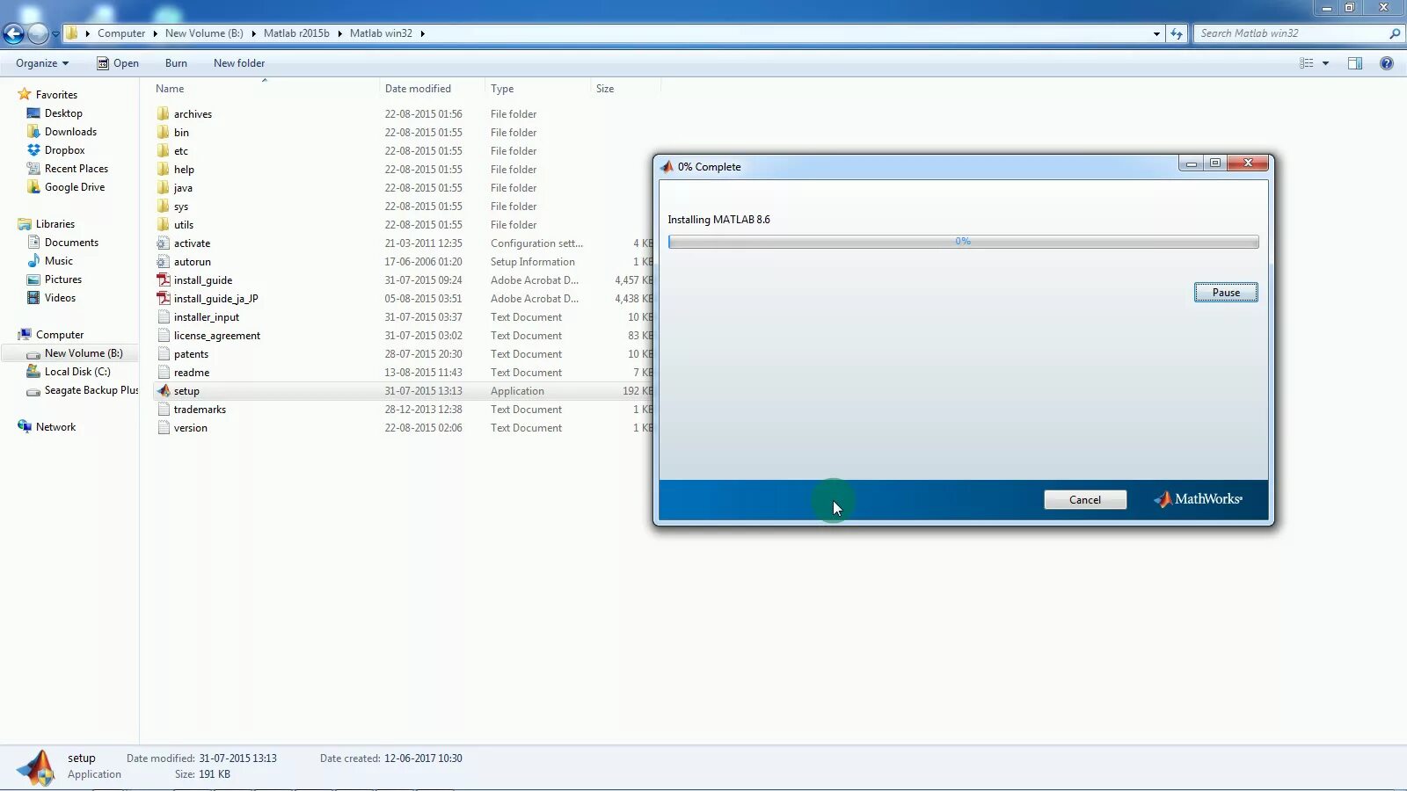Click the MathWorks logo in installer
The height and width of the screenshot is (791, 1407).
(x=1198, y=499)
